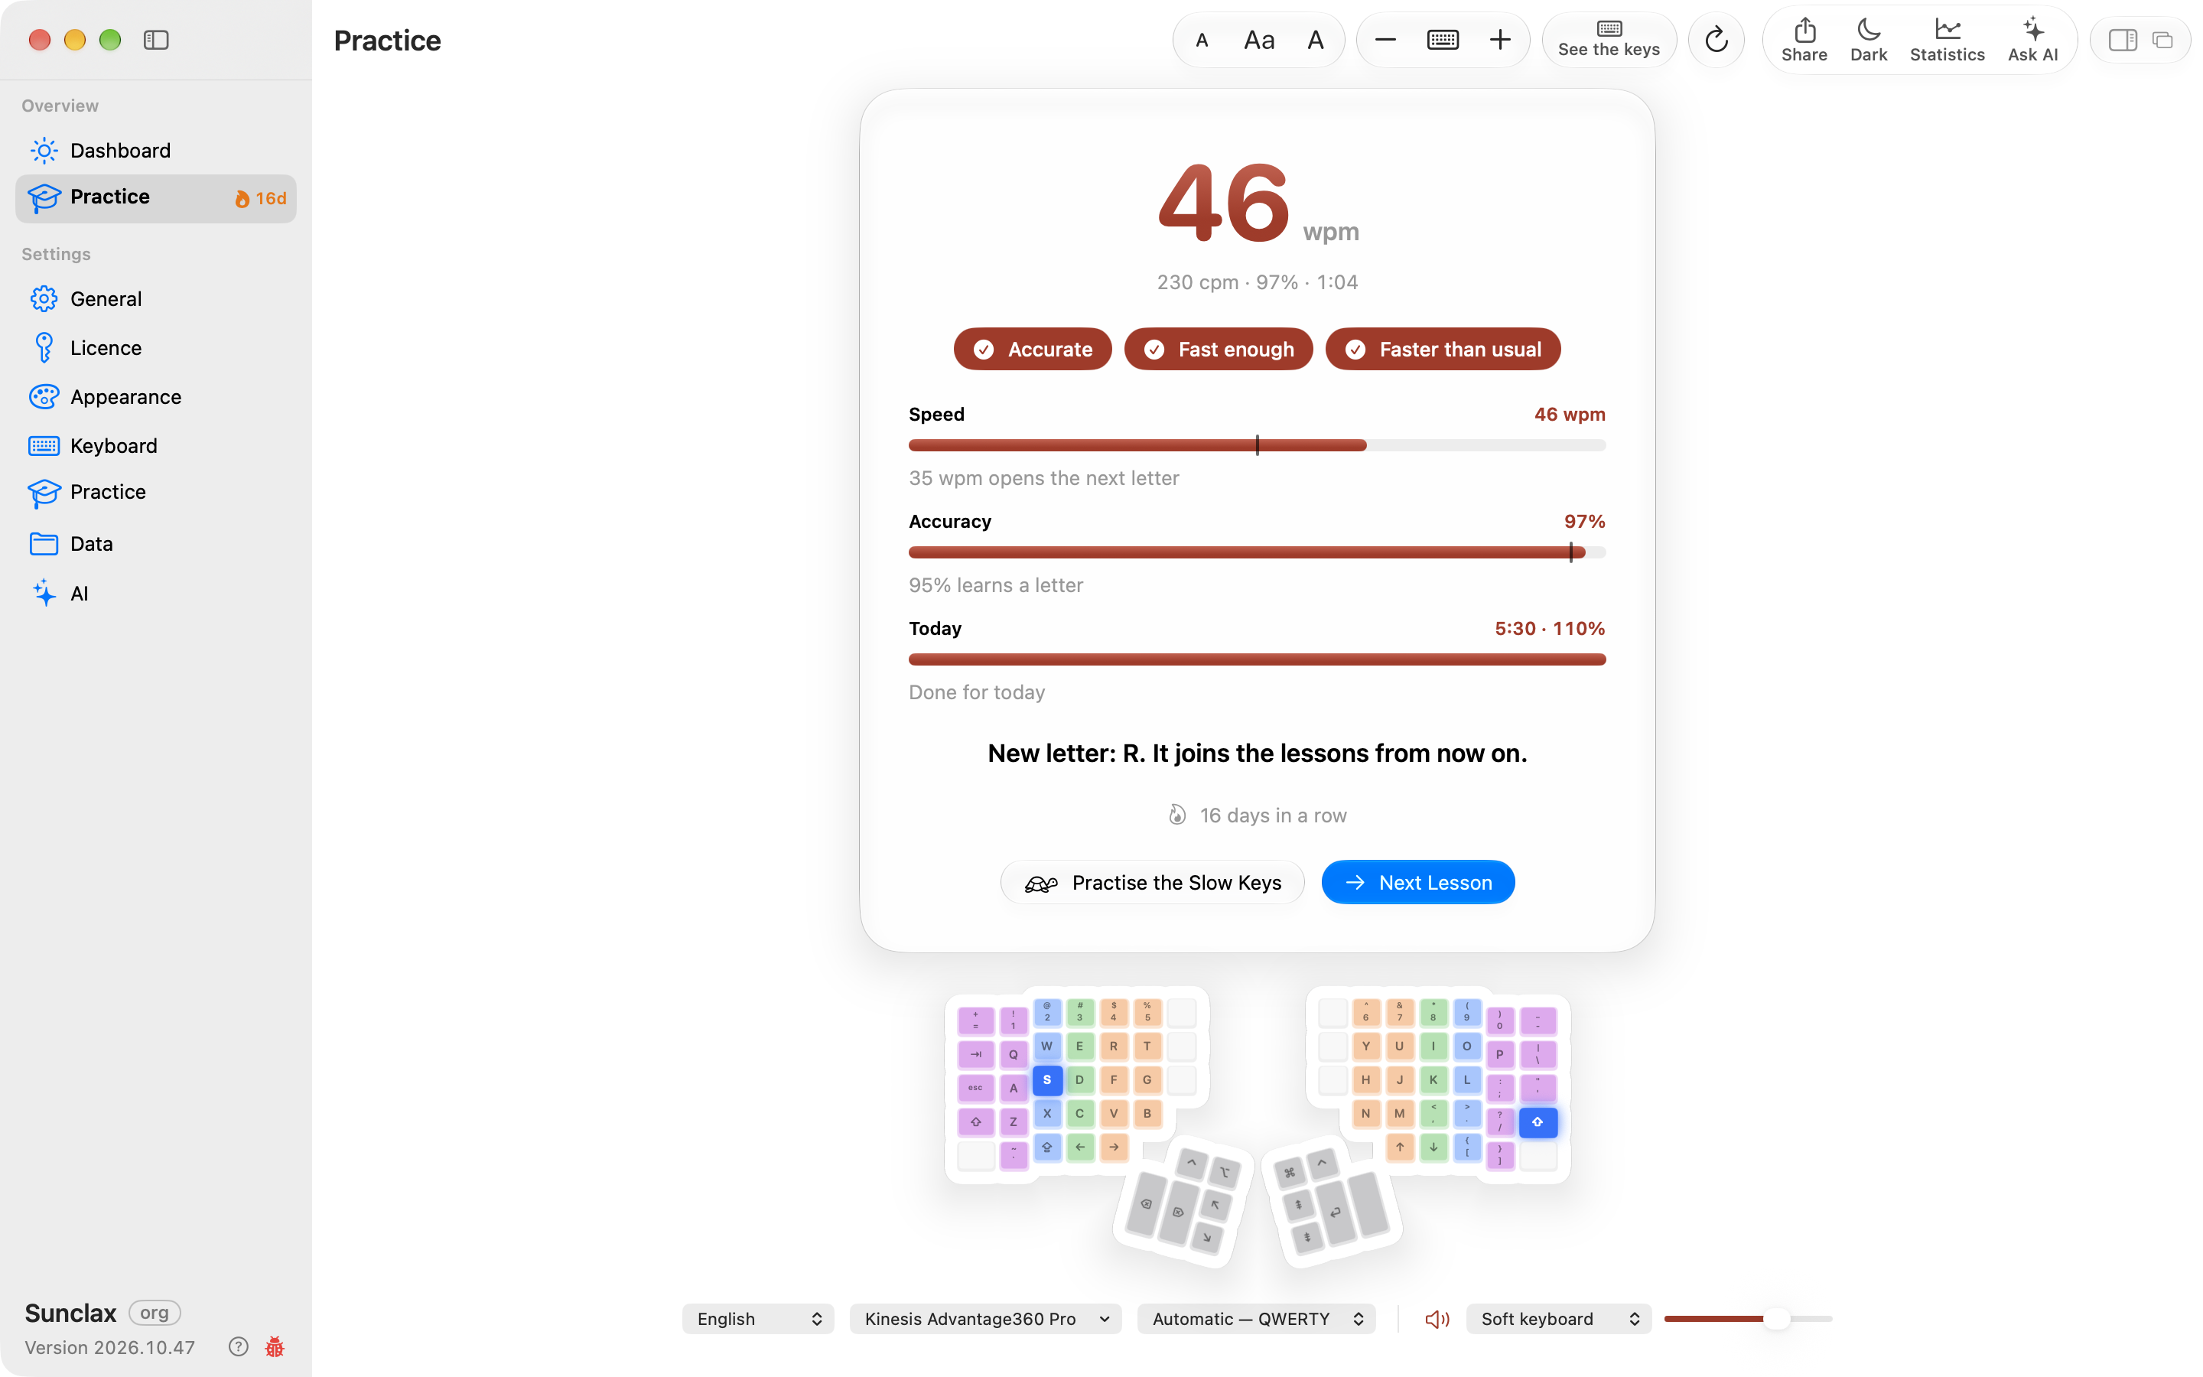Open Keyboard settings
Screen dimensions: 2203x1377
coord(156,446)
